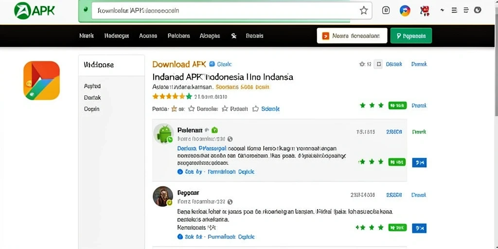This screenshot has width=498, height=249.
Task: Expand the small chevron in the browser toolbar
Action: [x=442, y=10]
